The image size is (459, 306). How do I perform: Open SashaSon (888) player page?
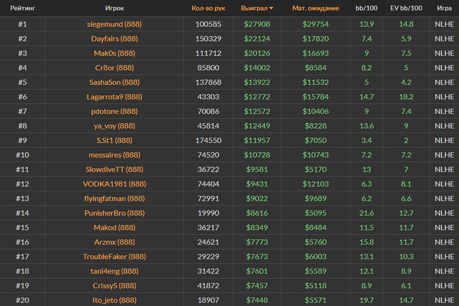click(115, 82)
